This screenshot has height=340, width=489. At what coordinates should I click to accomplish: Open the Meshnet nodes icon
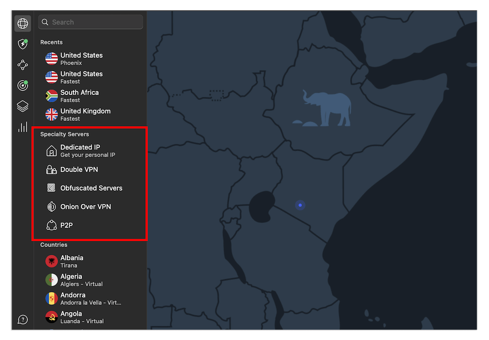(x=22, y=65)
